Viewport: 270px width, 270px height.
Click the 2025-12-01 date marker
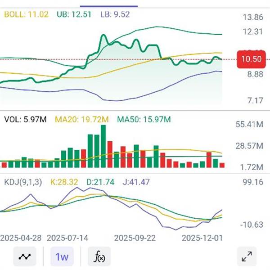click(202, 237)
